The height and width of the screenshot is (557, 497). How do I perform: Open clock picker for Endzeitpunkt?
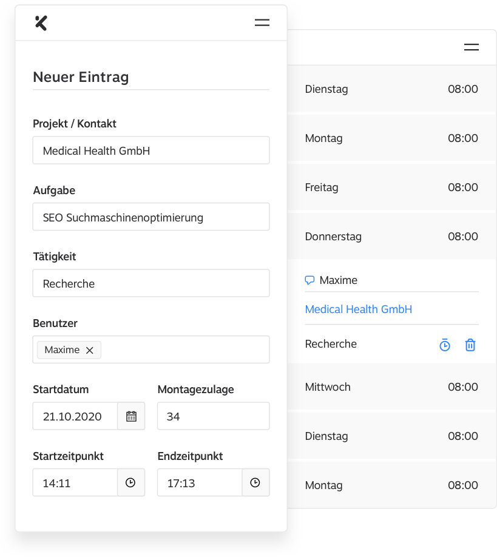pyautogui.click(x=255, y=483)
